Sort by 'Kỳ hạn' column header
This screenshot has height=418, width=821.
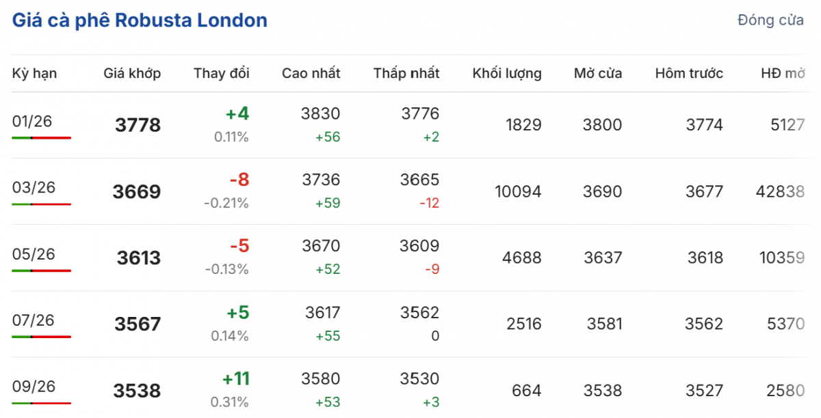click(34, 73)
